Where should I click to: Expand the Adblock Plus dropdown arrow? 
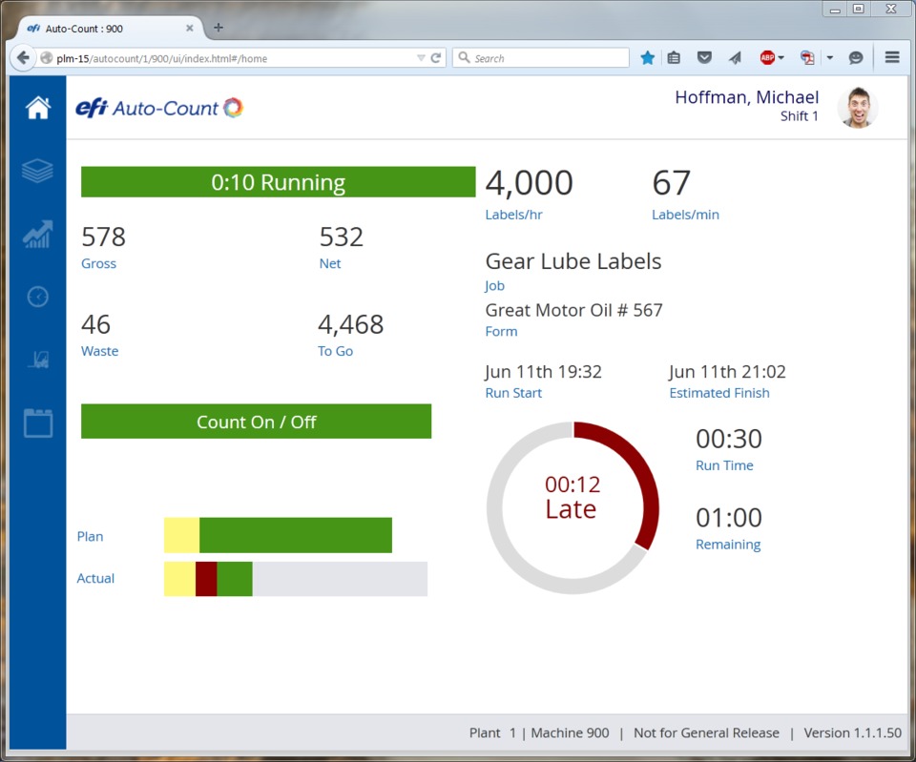[781, 58]
